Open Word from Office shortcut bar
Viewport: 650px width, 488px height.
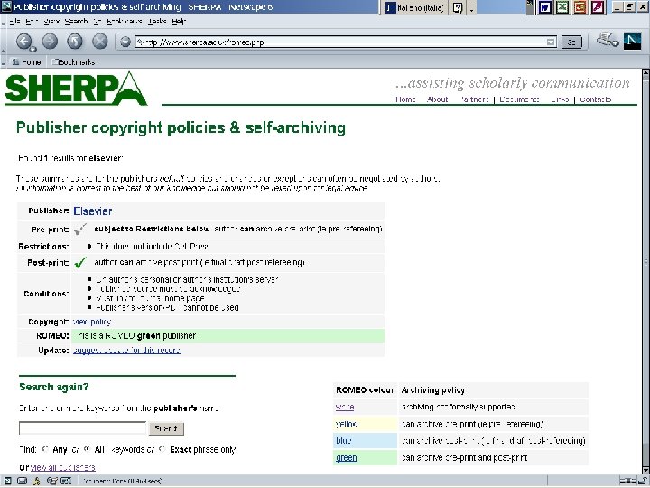[x=544, y=7]
